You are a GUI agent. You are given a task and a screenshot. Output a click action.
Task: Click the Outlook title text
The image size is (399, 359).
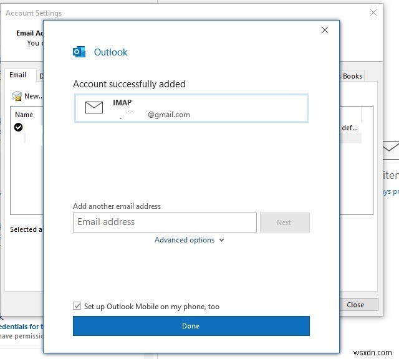point(111,52)
